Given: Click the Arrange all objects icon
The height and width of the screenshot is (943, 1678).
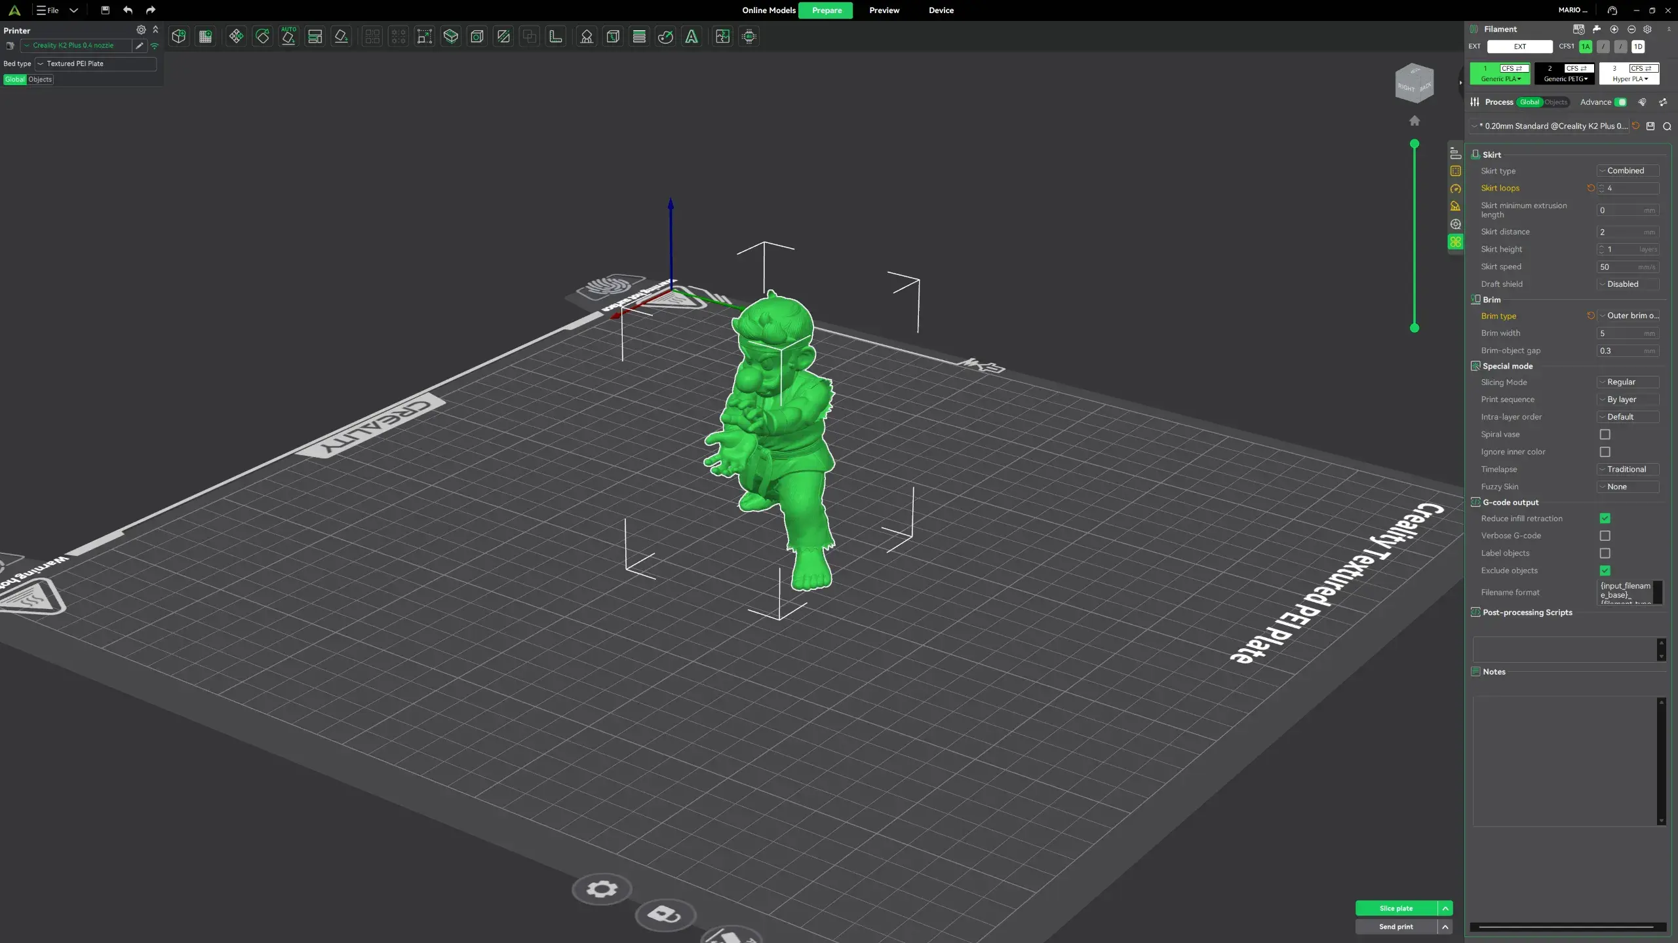Looking at the screenshot, I should (x=315, y=37).
